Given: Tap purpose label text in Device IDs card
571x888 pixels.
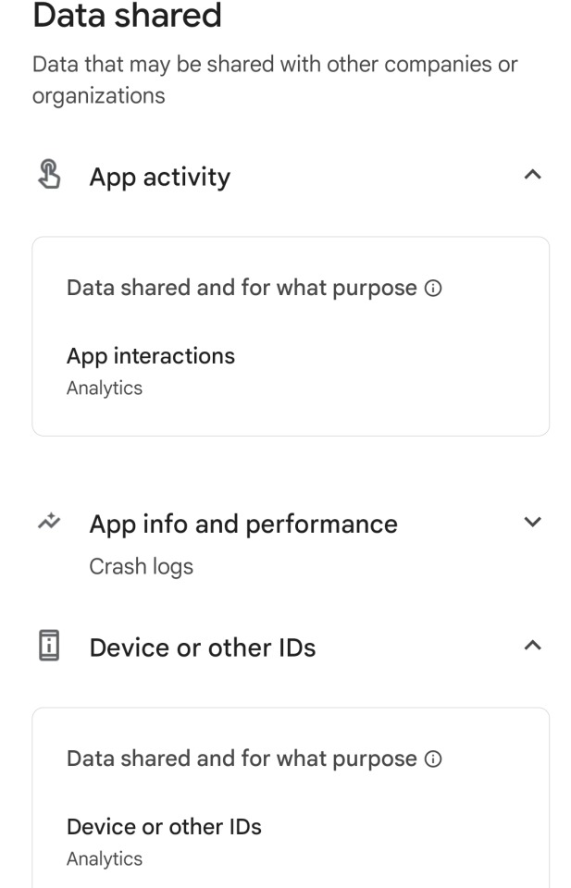Looking at the screenshot, I should (x=241, y=759).
